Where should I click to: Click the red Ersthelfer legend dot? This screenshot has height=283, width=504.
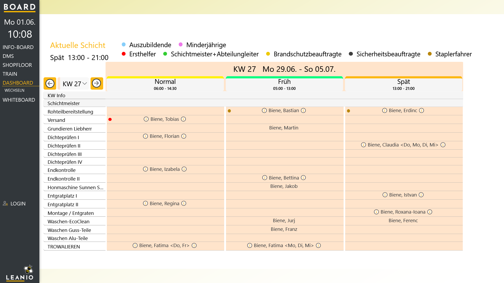click(x=124, y=54)
